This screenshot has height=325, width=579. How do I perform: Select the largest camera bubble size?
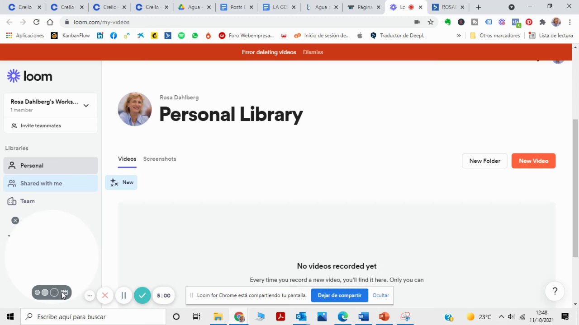tap(54, 292)
